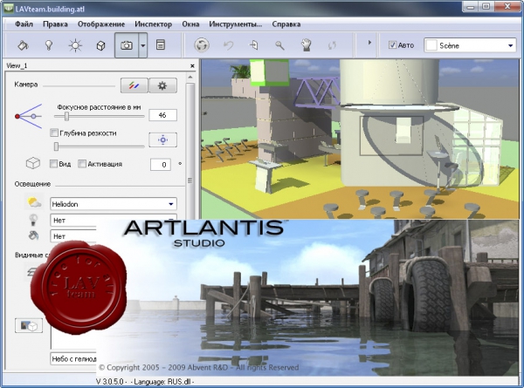Image resolution: width=524 pixels, height=388 pixels.
Task: Adjust the Фокусное расстояние slider
Action: [66, 116]
